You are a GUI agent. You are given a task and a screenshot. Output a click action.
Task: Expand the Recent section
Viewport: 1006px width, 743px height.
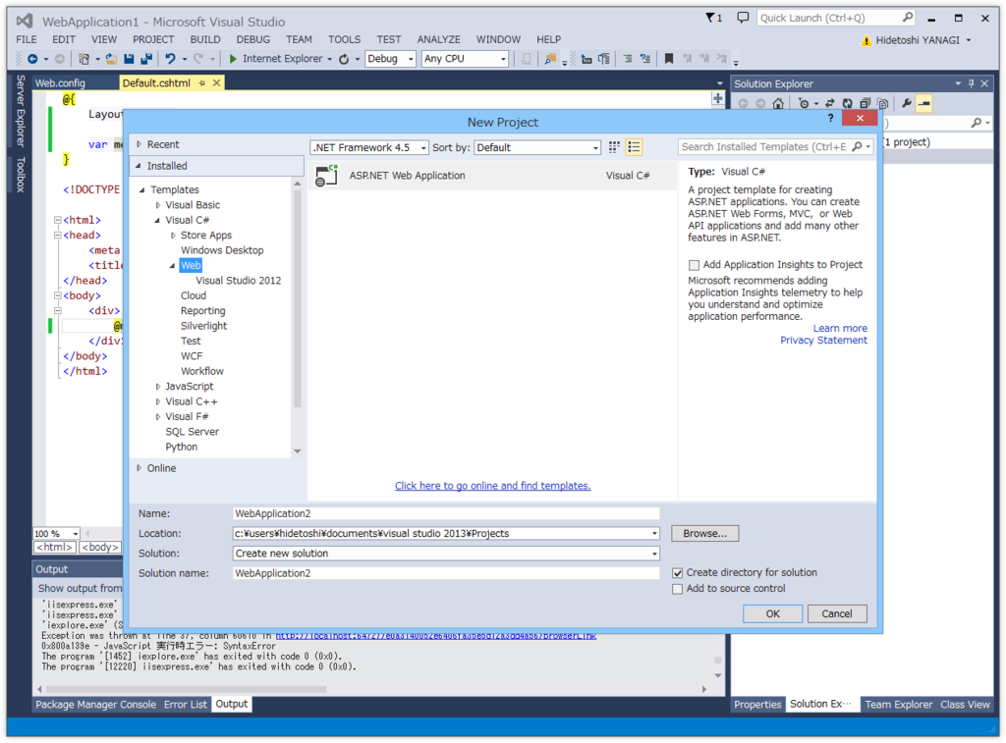[140, 144]
